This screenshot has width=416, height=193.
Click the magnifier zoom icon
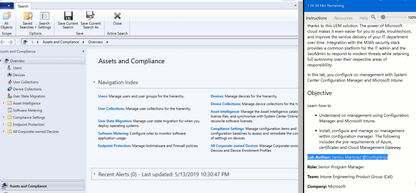[373, 17]
